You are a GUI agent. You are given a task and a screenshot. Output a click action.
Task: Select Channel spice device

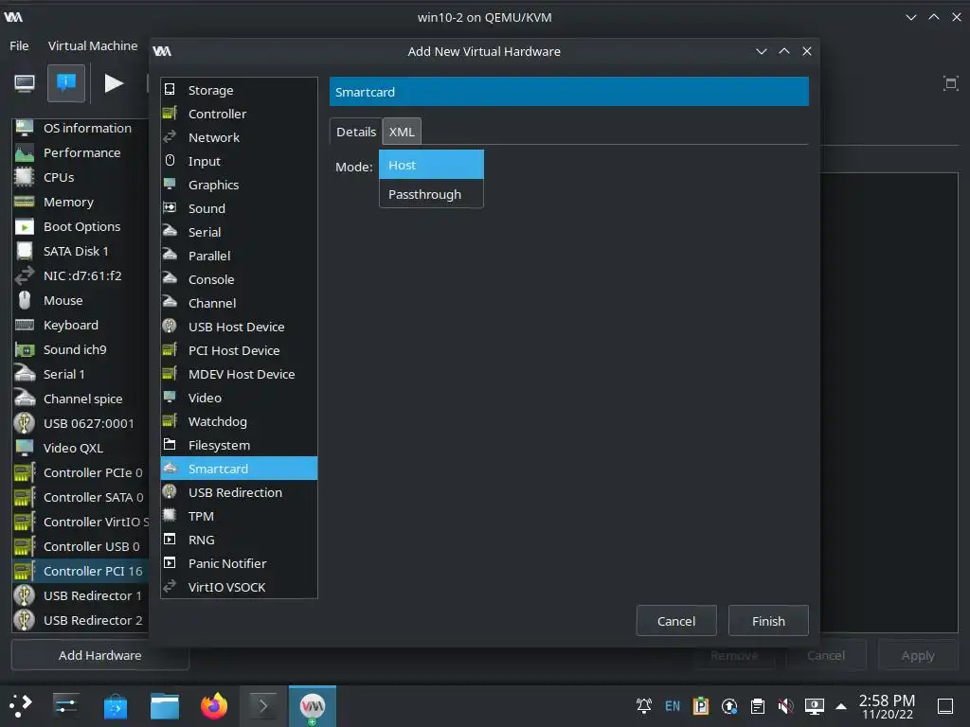point(81,399)
